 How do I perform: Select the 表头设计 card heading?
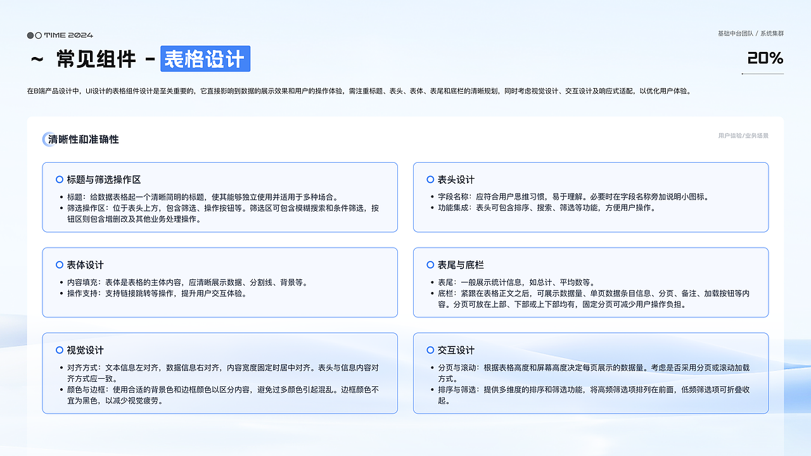[x=456, y=180]
